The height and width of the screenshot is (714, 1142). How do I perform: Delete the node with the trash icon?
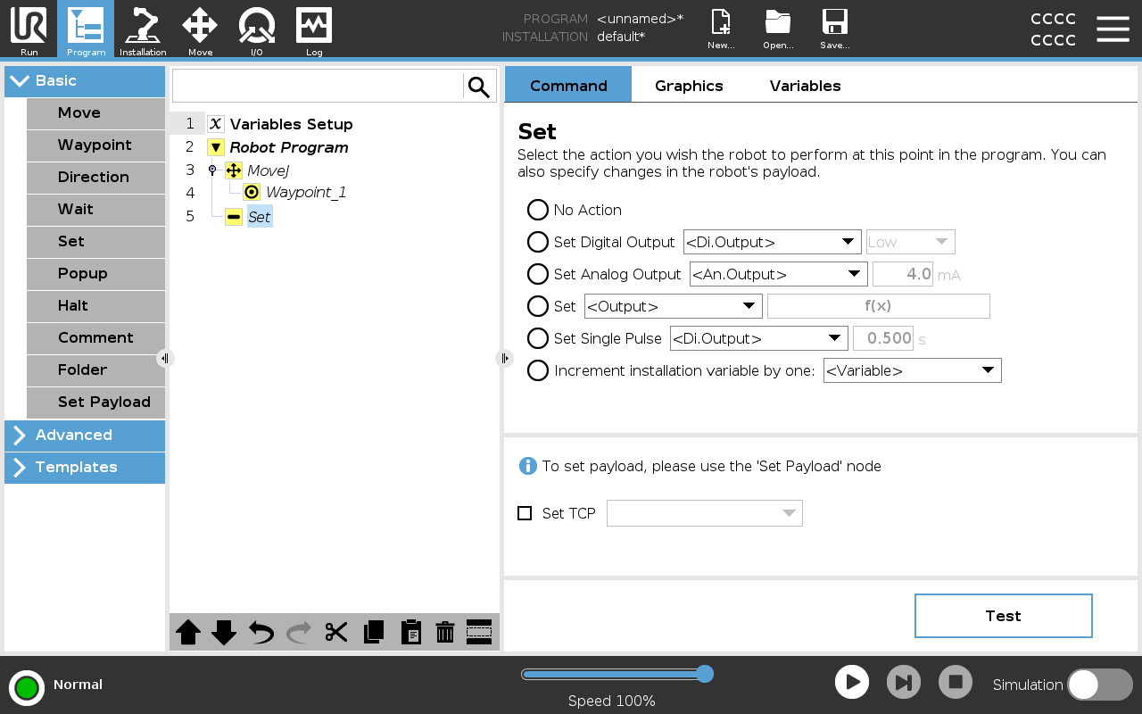click(x=445, y=633)
